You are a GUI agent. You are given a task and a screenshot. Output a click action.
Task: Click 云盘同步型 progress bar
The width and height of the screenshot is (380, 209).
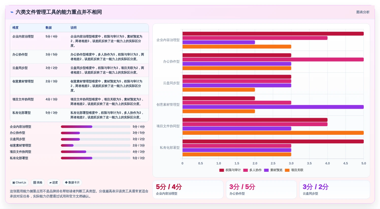(96, 139)
